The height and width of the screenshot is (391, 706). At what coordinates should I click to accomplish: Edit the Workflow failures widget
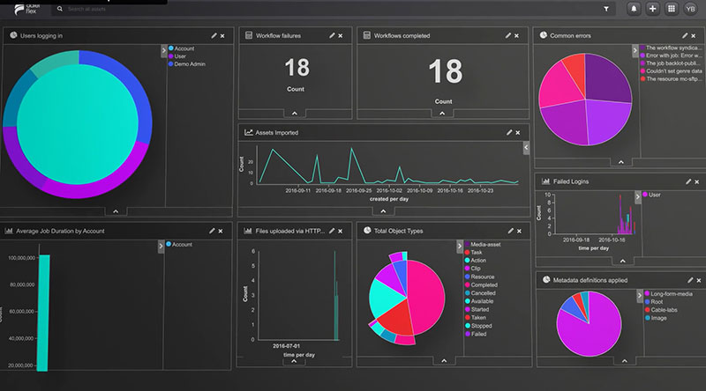[332, 35]
